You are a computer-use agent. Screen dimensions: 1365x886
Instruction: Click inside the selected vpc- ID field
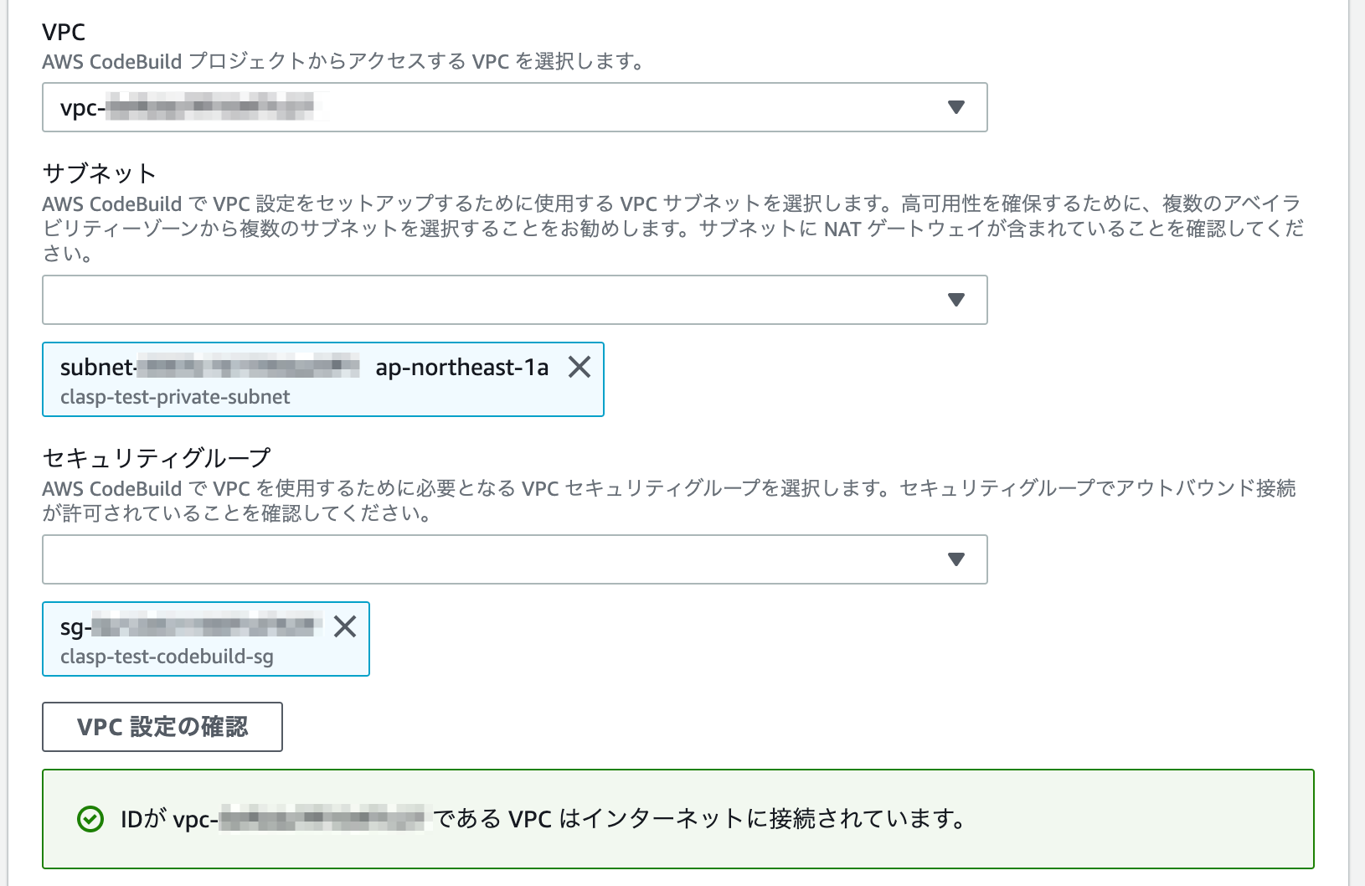click(x=515, y=107)
